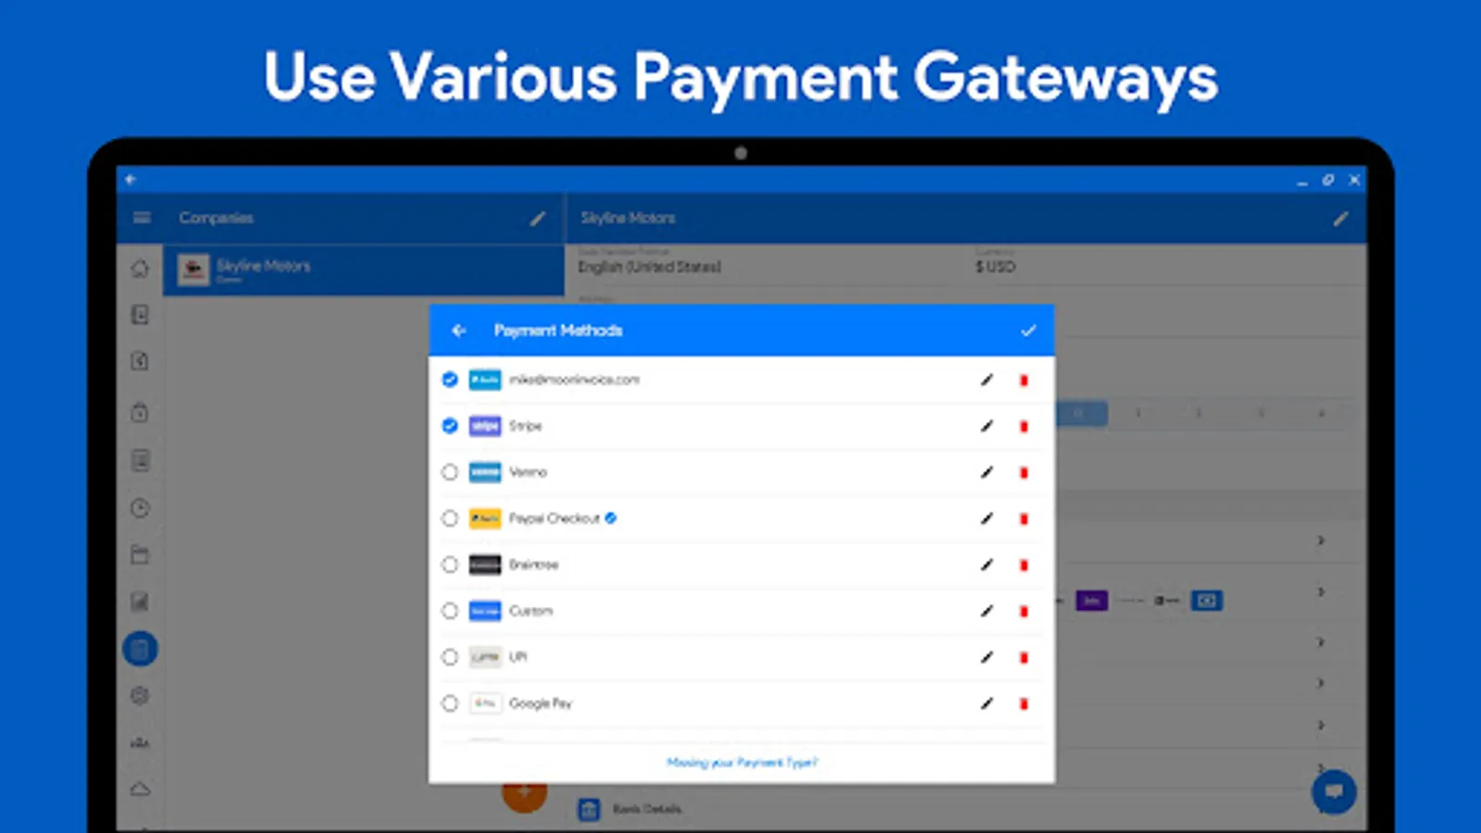The width and height of the screenshot is (1481, 833).
Task: Expand the row showing payment gateway logos
Action: [x=1321, y=592]
